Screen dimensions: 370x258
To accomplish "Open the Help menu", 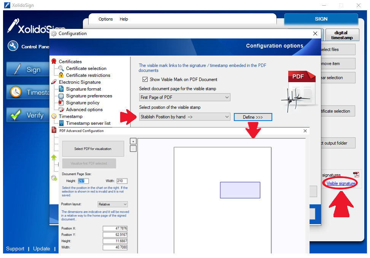I will pos(124,19).
